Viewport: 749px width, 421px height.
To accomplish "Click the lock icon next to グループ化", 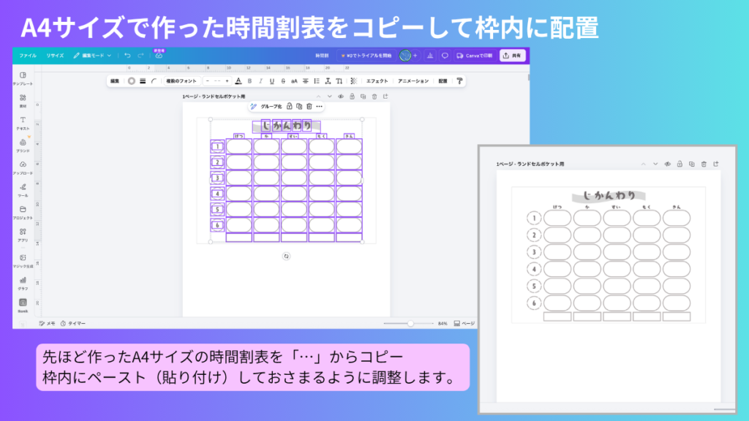I will pyautogui.click(x=289, y=107).
